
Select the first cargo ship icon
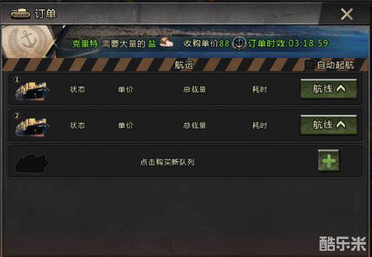pyautogui.click(x=32, y=92)
